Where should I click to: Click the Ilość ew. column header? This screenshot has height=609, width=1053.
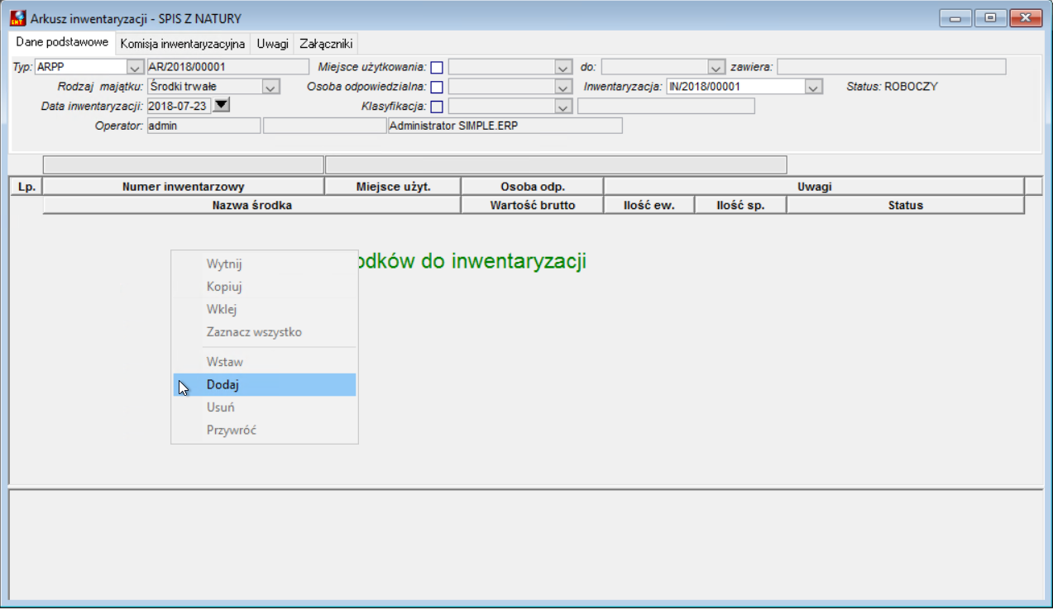[x=649, y=206]
